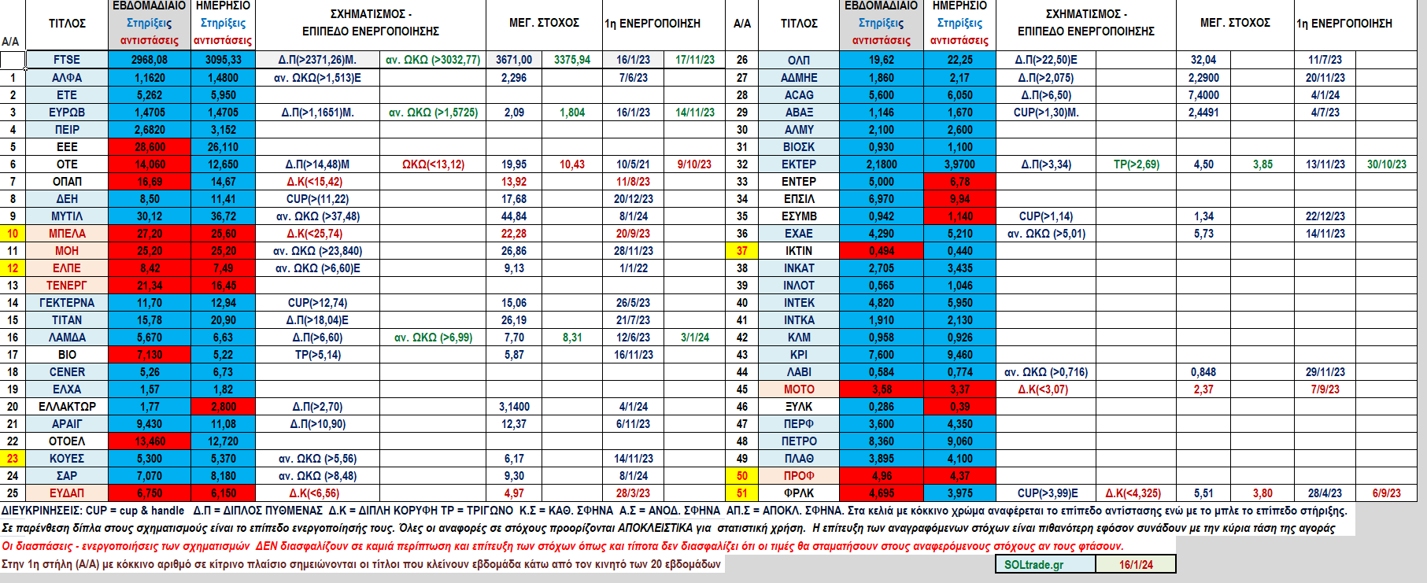Click FTSE green activation date 17/11/23
Screen dimensions: 1427x583
(x=695, y=60)
